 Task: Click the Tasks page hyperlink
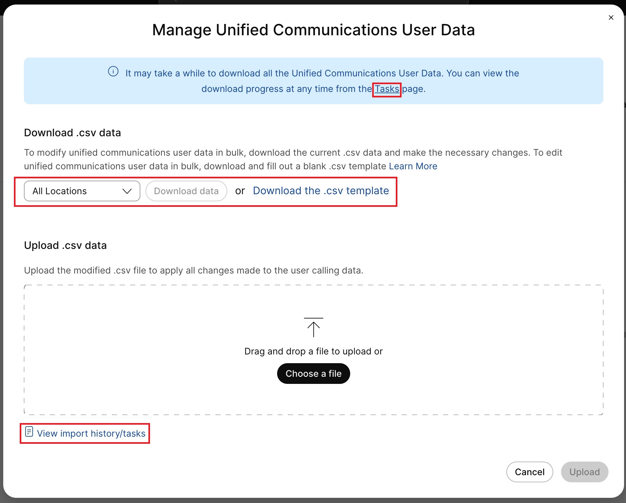(x=386, y=88)
